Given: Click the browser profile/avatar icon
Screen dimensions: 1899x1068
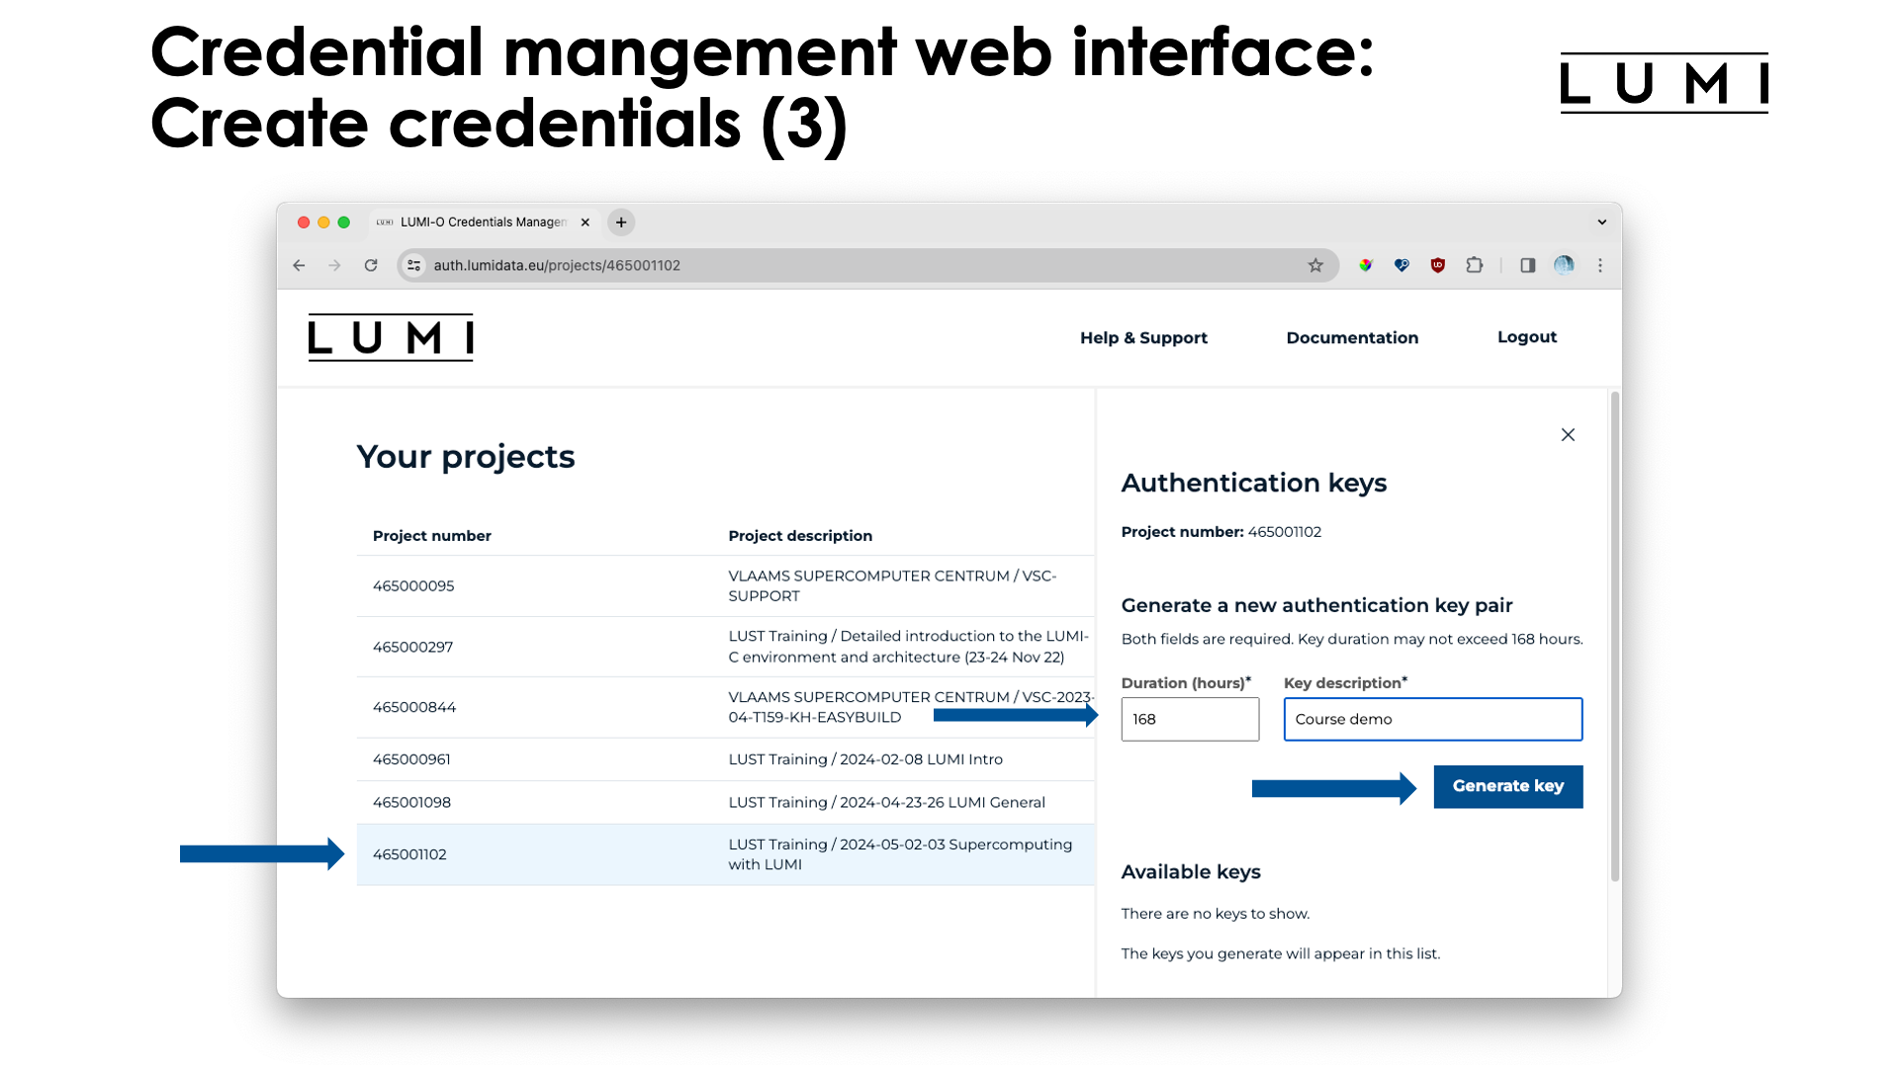Looking at the screenshot, I should coord(1560,265).
